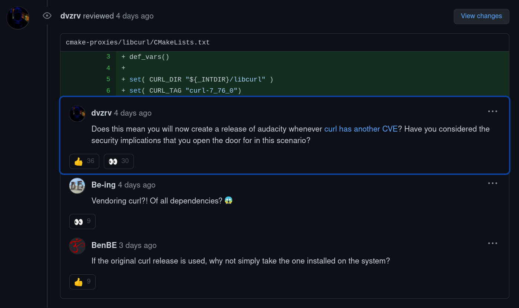Toggle eyes reaction on Be-ing's comment
The width and height of the screenshot is (519, 308).
tap(82, 221)
